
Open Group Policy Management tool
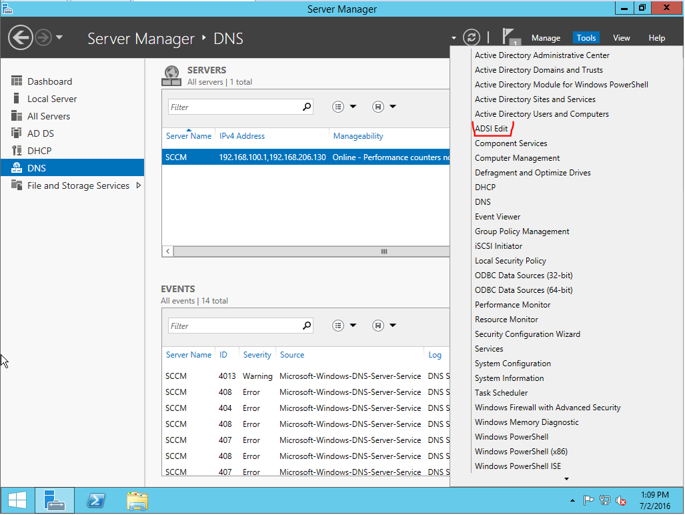tap(522, 231)
